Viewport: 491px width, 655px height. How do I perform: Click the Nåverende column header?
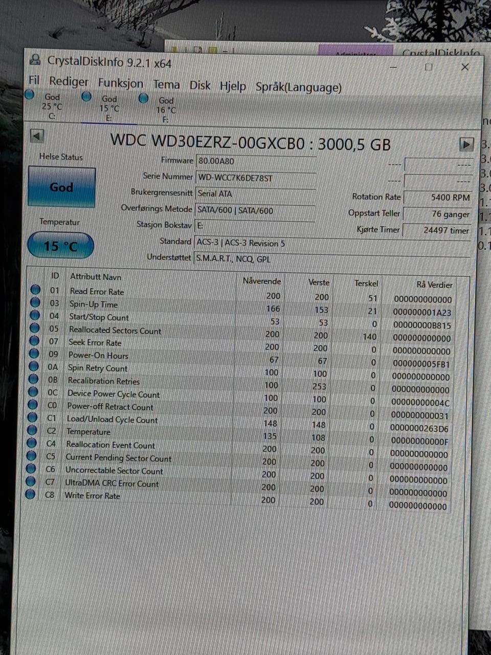click(261, 281)
